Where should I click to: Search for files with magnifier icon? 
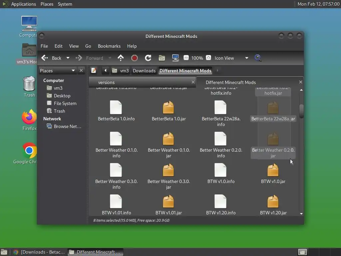pos(258,58)
